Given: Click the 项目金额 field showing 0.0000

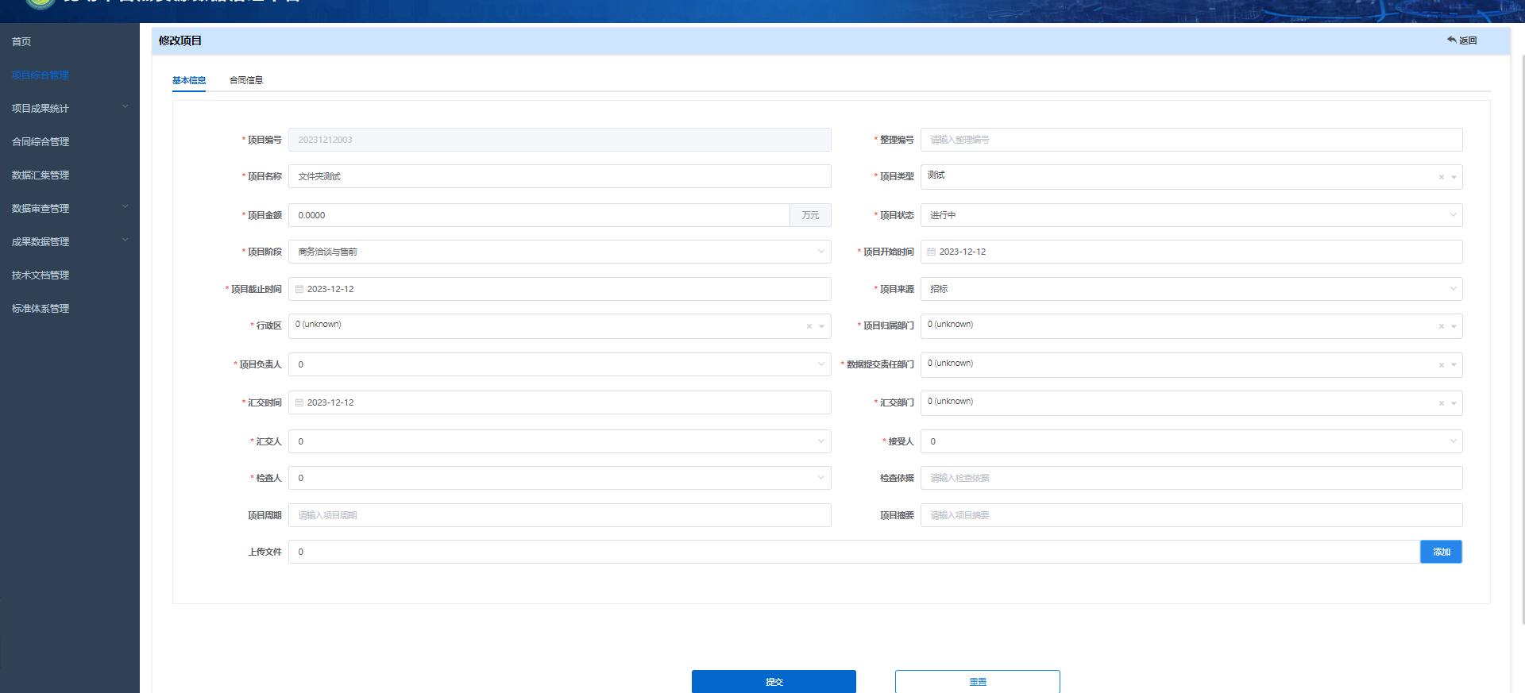Looking at the screenshot, I should [x=539, y=215].
